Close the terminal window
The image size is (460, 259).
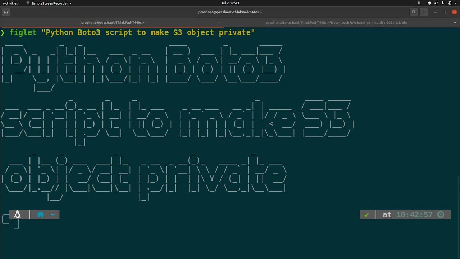click(x=455, y=12)
